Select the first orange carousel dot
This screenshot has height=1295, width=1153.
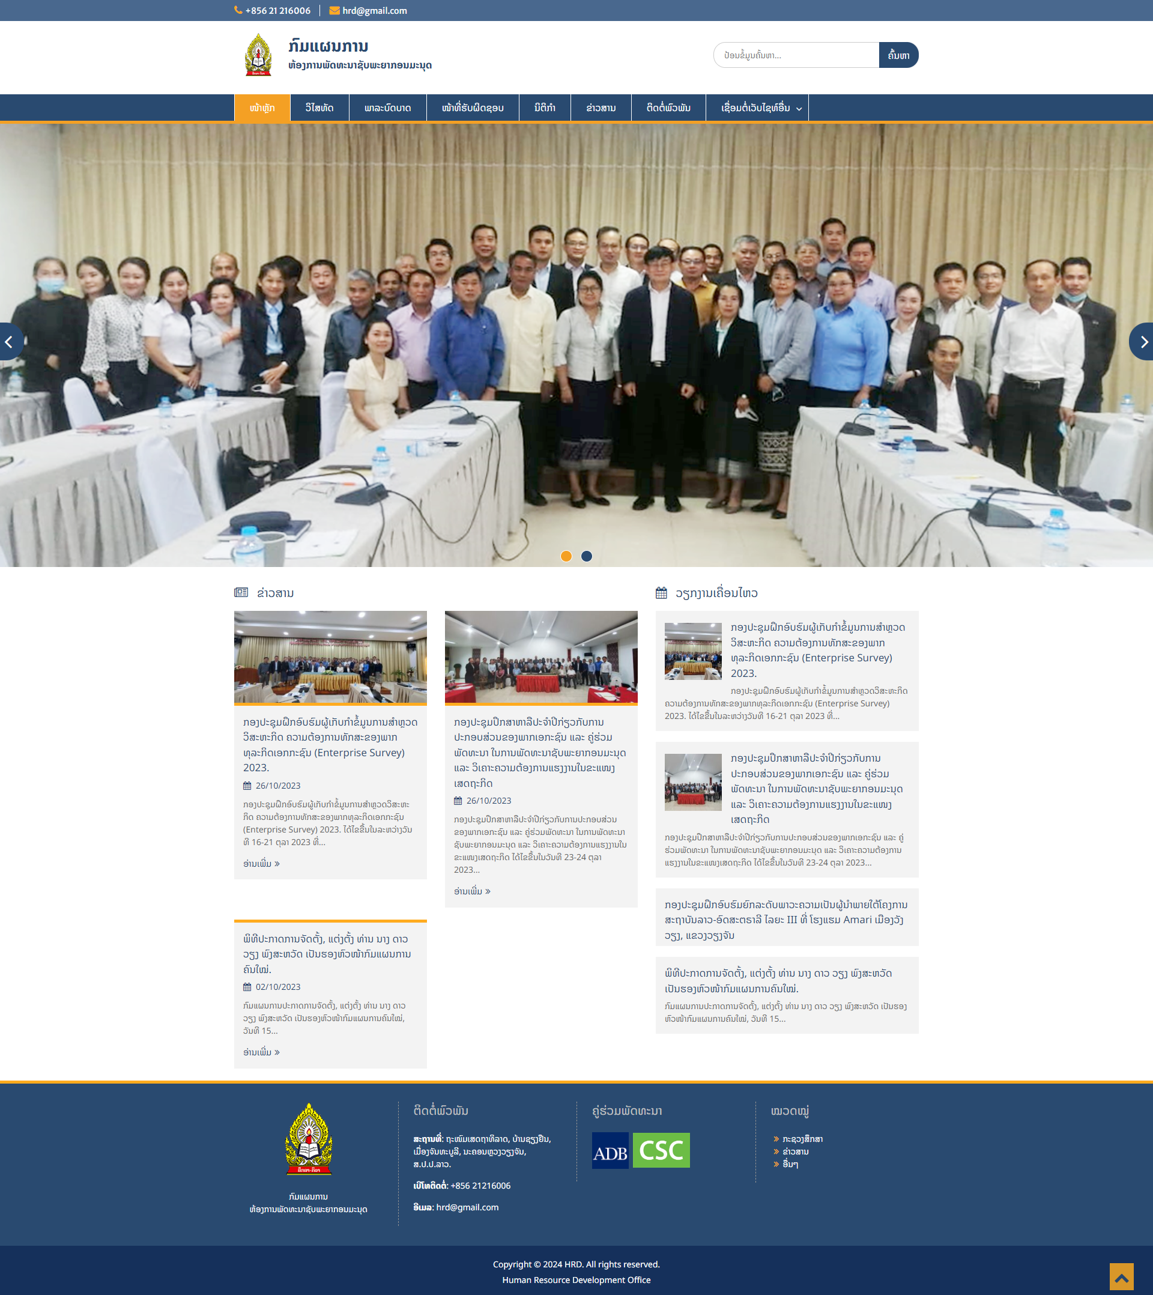click(x=566, y=556)
